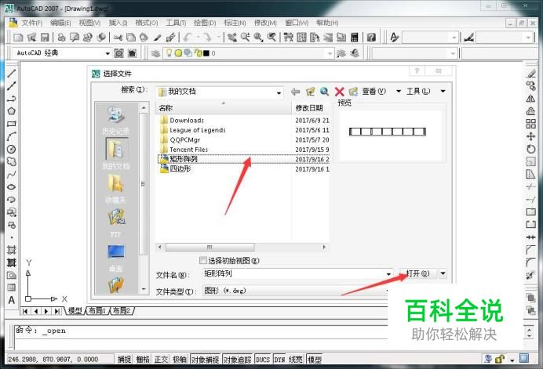
Task: Select the Multiline Text tool
Action: pyautogui.click(x=12, y=300)
